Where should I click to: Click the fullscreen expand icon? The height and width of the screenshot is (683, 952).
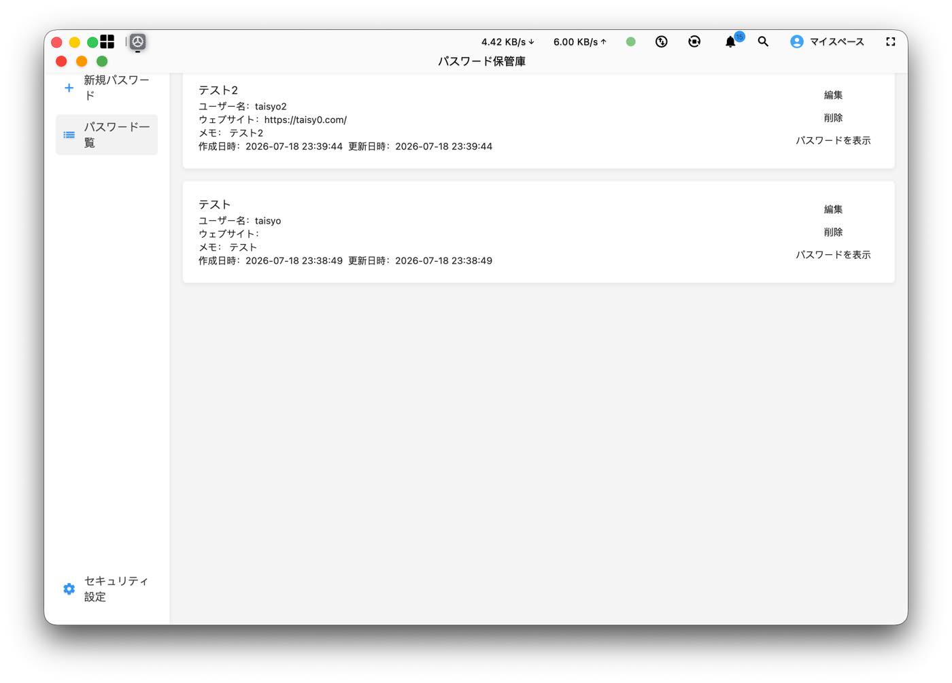[890, 41]
